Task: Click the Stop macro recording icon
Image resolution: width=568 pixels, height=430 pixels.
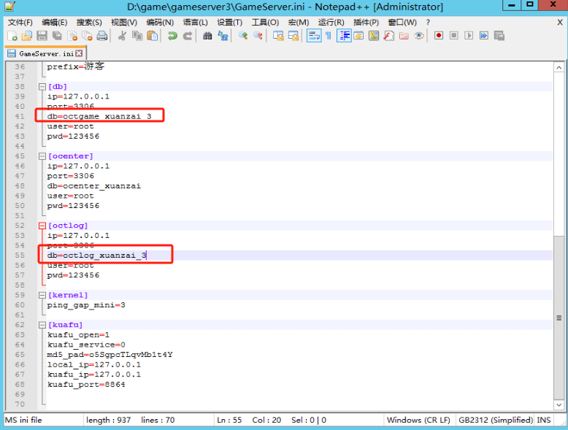Action: click(x=454, y=36)
